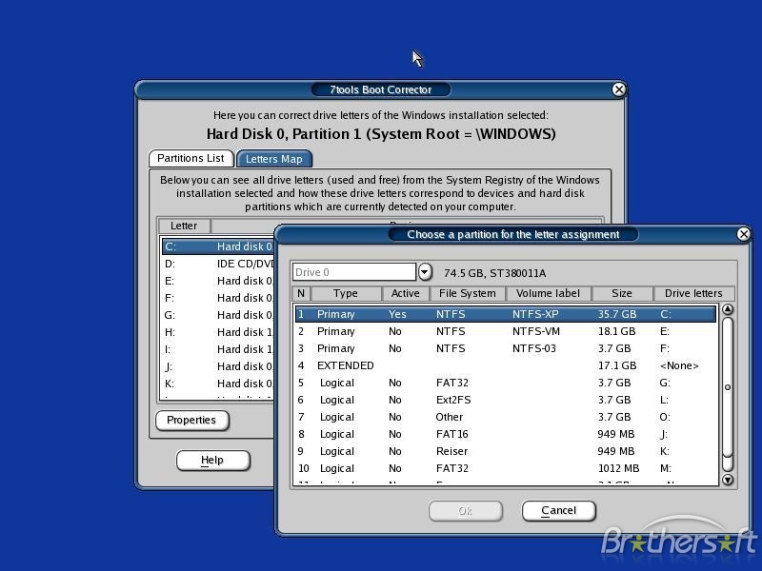Select the Ext2FS logical partition row
The image size is (762, 571).
506,400
